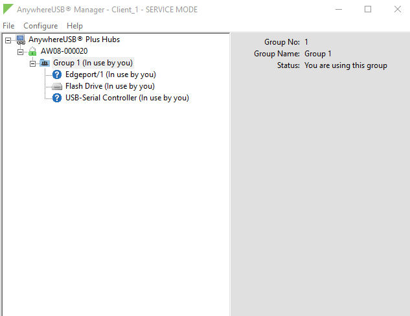
Task: Click the Flash Drive disk icon
Action: (57, 86)
